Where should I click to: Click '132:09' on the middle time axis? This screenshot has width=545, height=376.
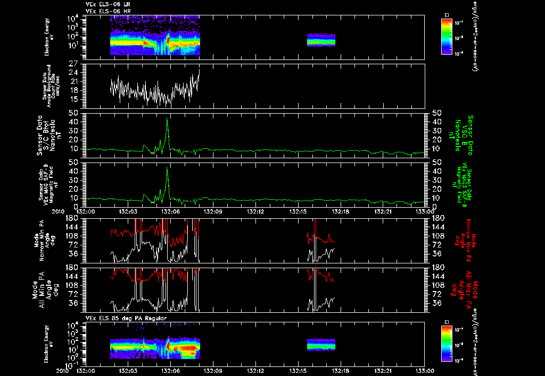pos(213,211)
